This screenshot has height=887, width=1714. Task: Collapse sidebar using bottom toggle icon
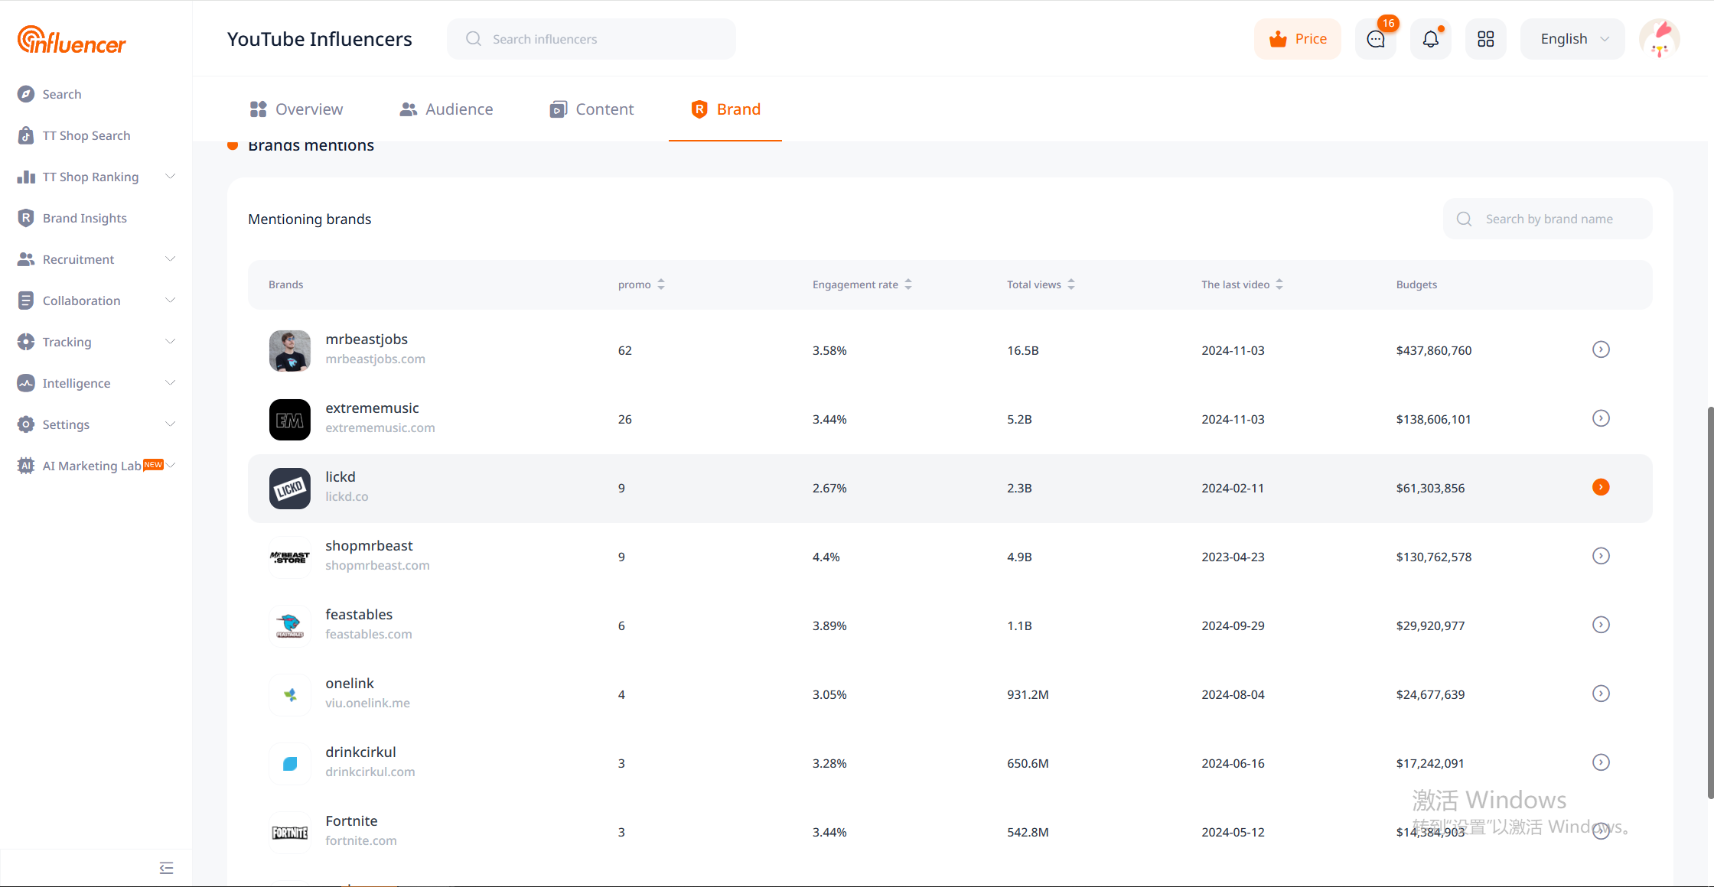[166, 868]
